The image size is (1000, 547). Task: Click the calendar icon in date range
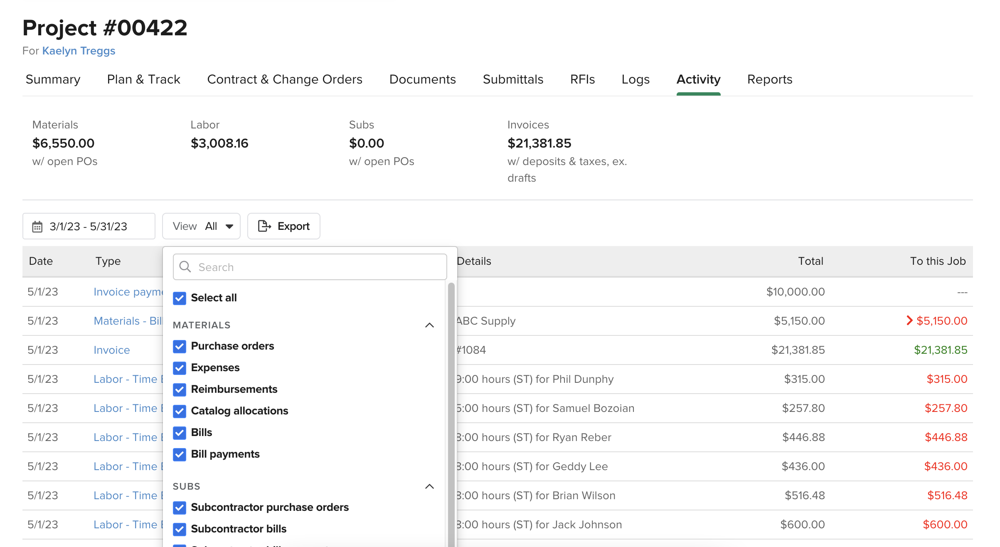(37, 227)
